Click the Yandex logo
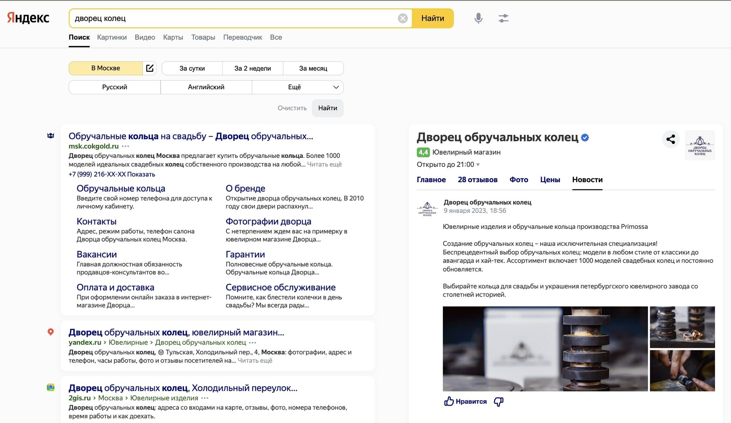This screenshot has height=423, width=731. coord(28,18)
